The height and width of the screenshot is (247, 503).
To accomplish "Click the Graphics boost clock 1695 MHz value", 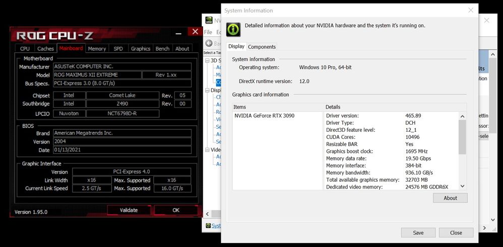I will click(x=416, y=151).
